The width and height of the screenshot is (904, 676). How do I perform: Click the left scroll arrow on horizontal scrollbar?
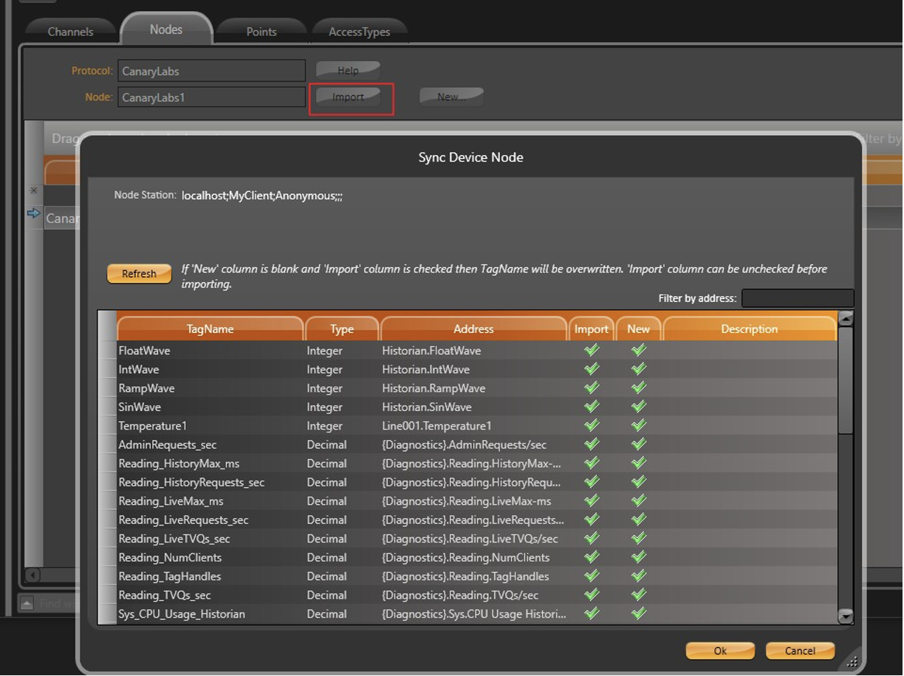tap(32, 575)
